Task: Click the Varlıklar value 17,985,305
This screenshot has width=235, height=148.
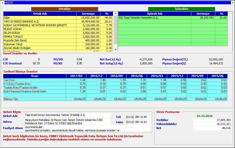Action: pyautogui.click(x=212, y=120)
